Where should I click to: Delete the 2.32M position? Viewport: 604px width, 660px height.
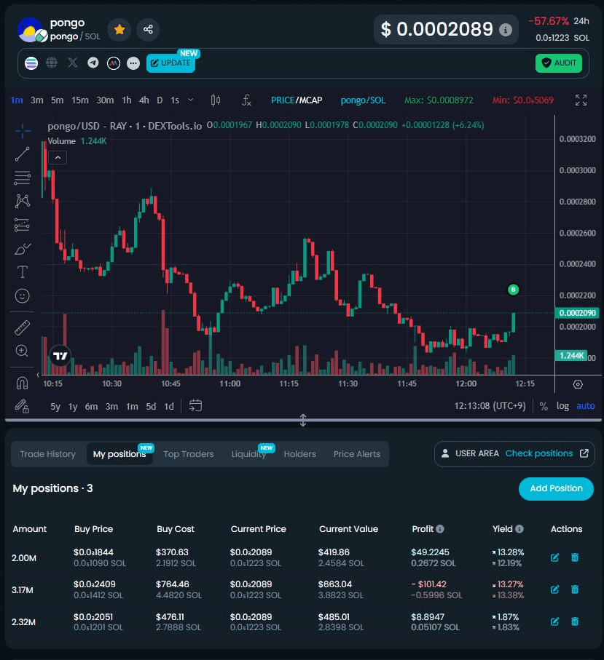point(575,621)
